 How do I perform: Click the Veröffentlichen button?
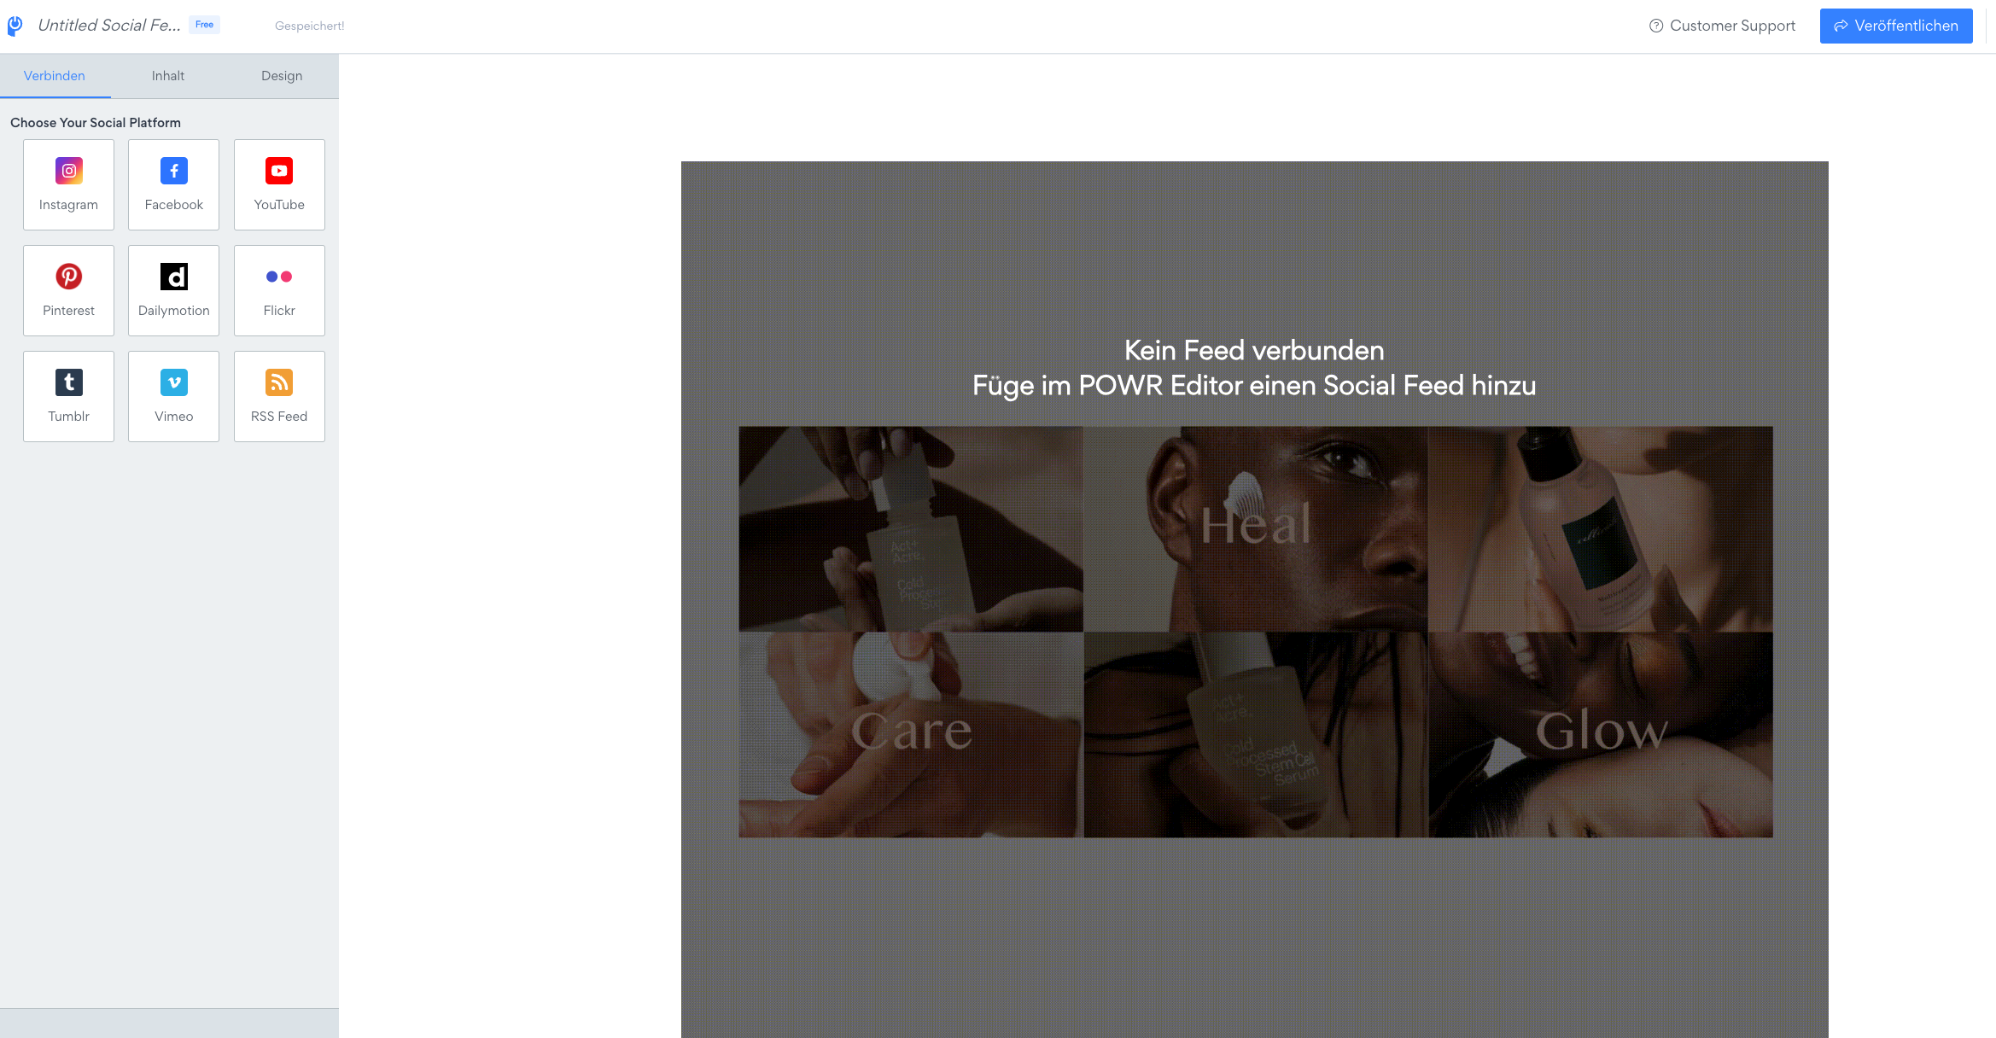coord(1896,26)
